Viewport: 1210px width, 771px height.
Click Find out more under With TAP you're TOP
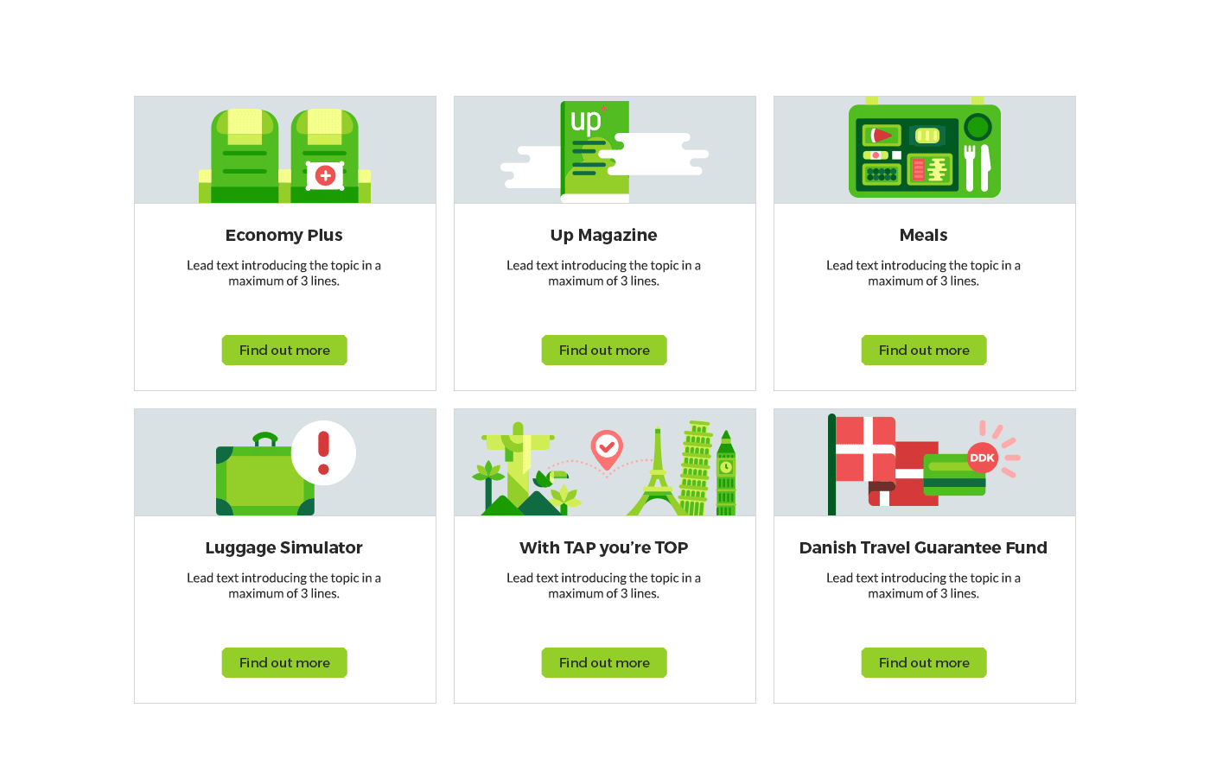point(604,662)
